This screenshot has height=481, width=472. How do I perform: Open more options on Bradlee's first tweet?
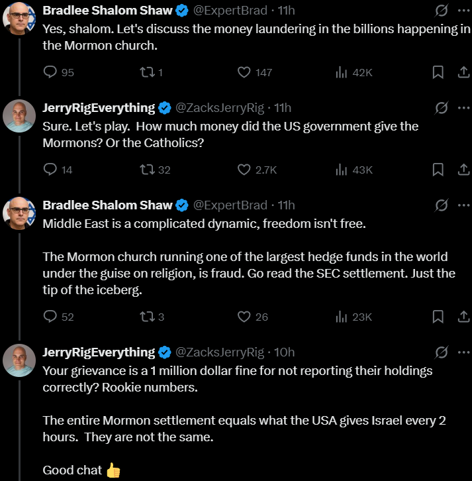(463, 11)
